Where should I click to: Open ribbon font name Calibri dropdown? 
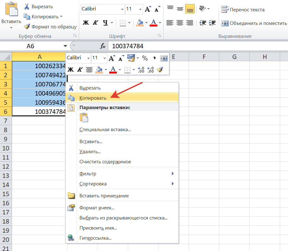[x=122, y=9]
